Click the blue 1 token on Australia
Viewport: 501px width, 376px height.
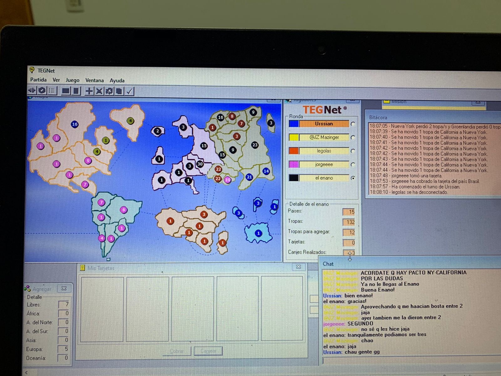(x=258, y=233)
